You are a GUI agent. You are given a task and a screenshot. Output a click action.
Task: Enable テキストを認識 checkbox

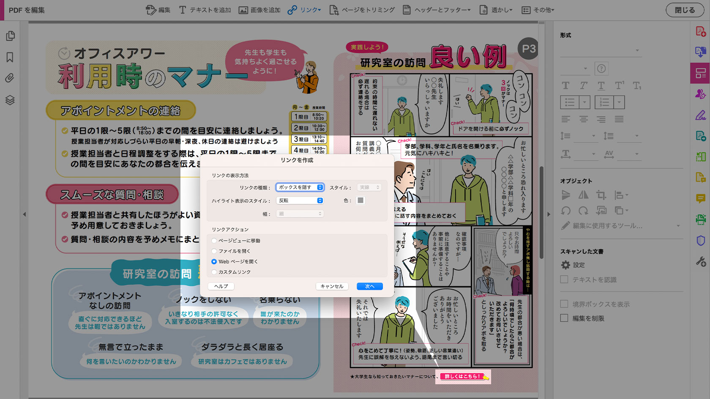click(564, 280)
